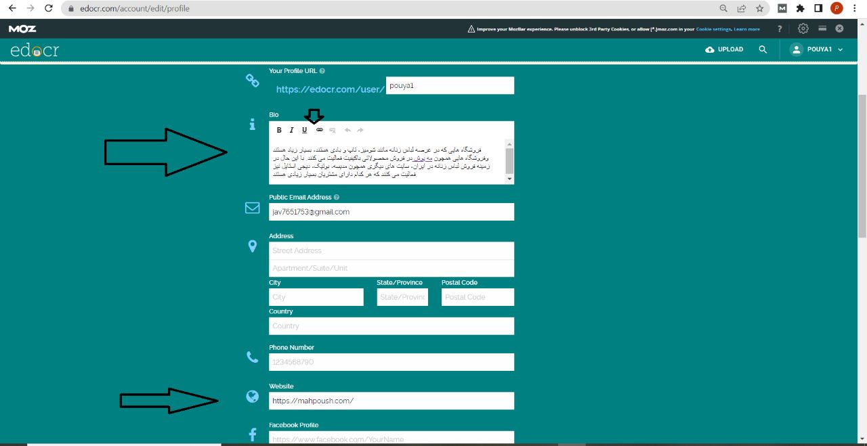
Task: Click the Upload button in the header
Action: click(x=724, y=49)
